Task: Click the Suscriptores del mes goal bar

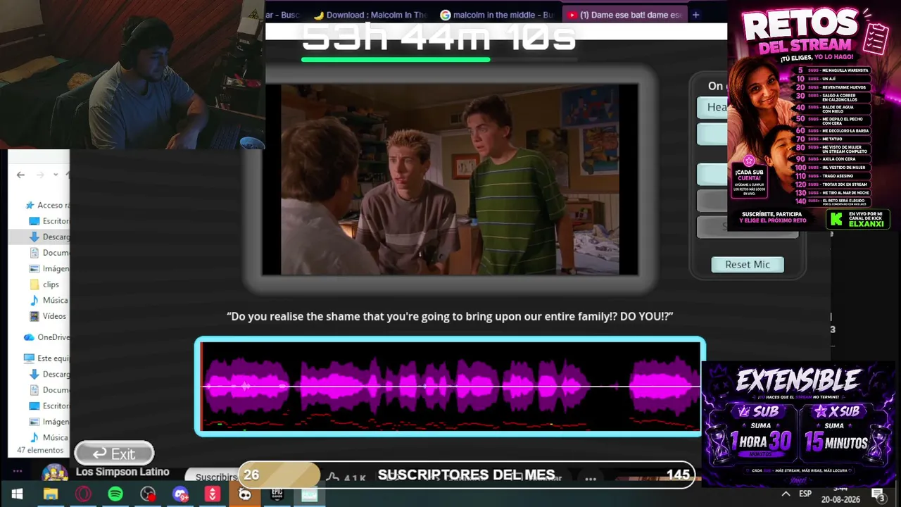Action: click(467, 475)
